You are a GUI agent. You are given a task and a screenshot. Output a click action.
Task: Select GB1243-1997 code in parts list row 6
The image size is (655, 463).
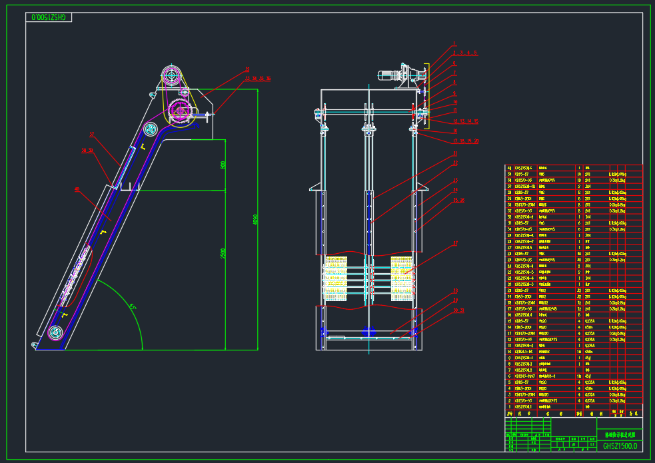[x=524, y=376]
